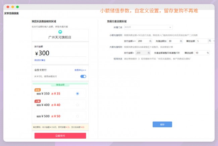Select the ¥350 recharge option radio
The width and height of the screenshot is (218, 146).
[x=77, y=94]
